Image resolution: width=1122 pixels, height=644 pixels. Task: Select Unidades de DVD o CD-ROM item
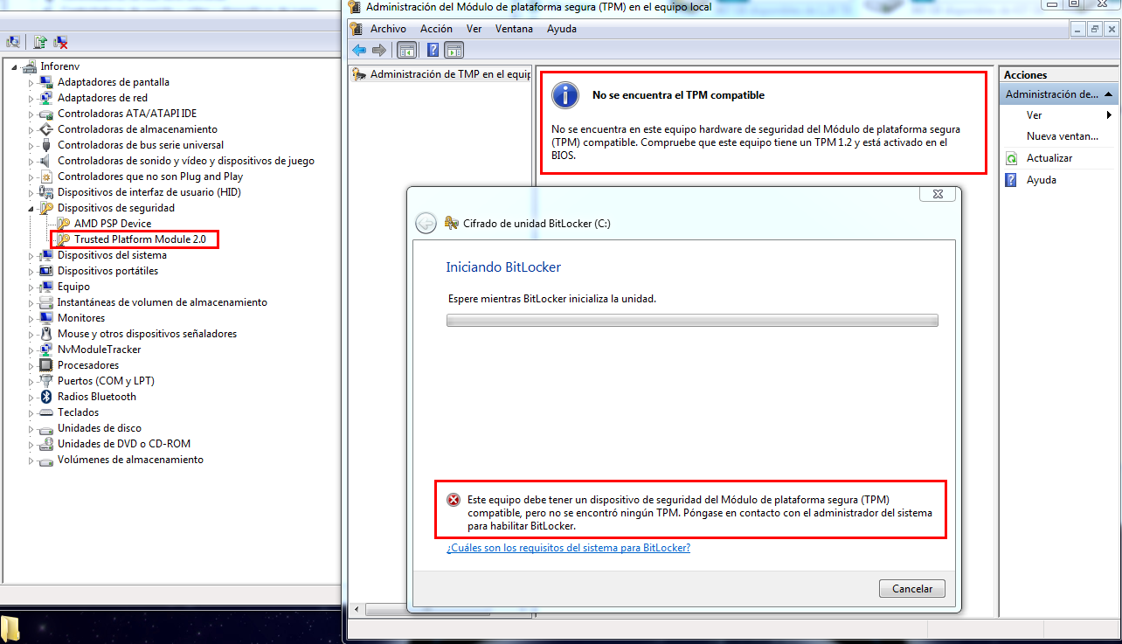(x=124, y=444)
